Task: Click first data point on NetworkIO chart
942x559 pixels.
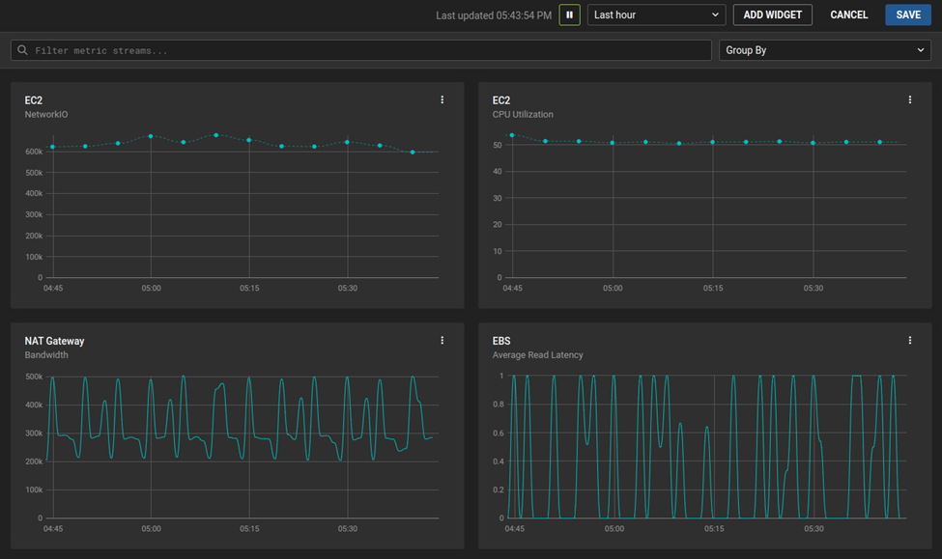Action: click(53, 147)
